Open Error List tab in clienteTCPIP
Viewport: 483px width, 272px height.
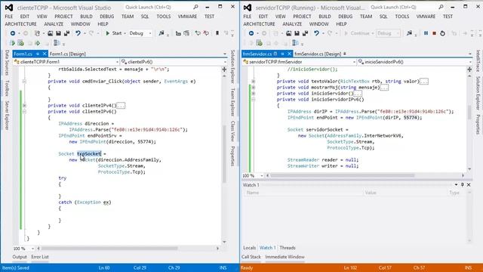[x=40, y=257]
